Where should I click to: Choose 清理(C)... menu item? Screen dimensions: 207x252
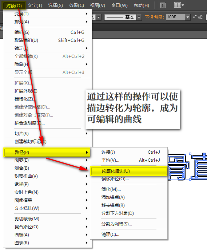tap(129, 235)
